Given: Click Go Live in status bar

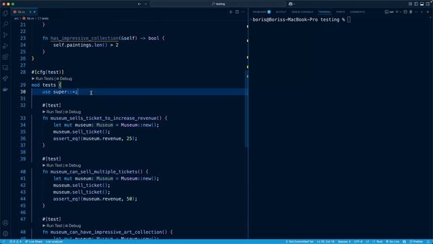Looking at the screenshot, I should click(x=392, y=241).
